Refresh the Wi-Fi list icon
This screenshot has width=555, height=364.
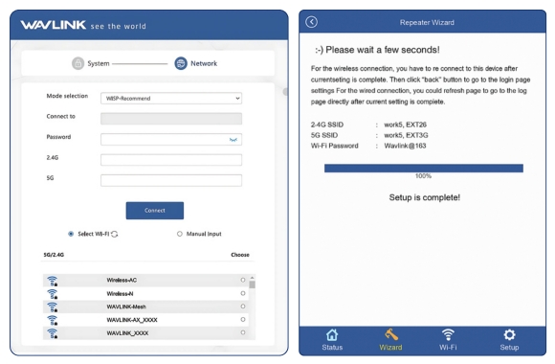pyautogui.click(x=114, y=234)
